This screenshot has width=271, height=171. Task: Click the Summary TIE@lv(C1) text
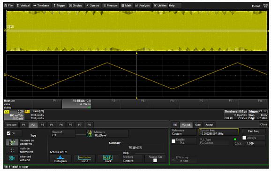point(135,148)
